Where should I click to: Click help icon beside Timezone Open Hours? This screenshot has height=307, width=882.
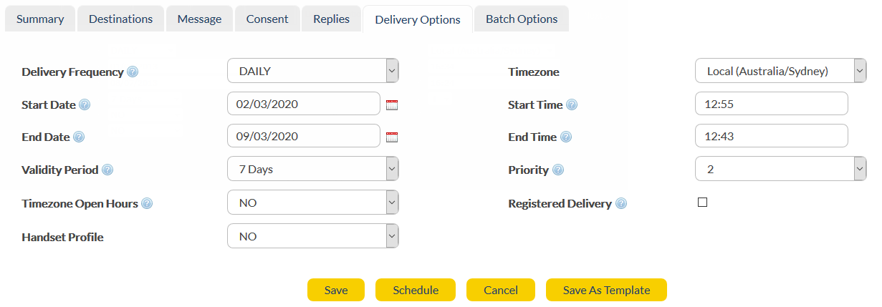147,203
